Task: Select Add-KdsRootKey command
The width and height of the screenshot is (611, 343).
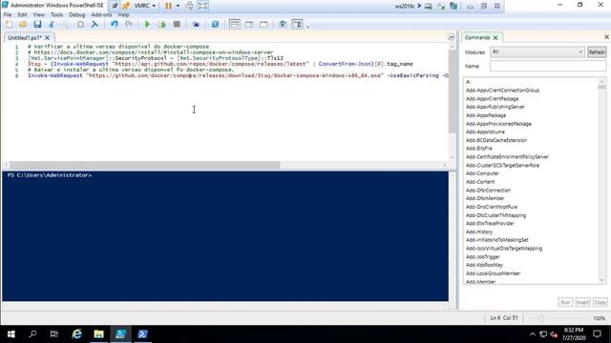Action: [484, 265]
